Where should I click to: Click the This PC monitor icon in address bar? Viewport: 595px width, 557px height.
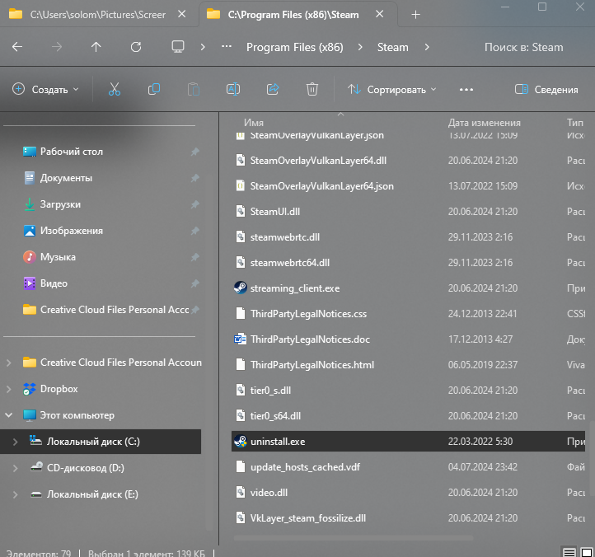(177, 47)
